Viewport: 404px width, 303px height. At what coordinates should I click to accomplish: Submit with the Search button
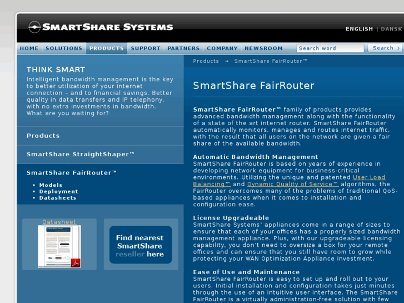[385, 48]
